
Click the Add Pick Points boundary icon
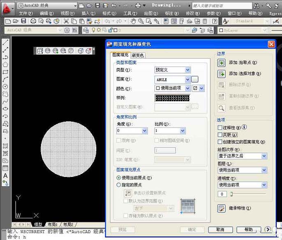tap(222, 63)
